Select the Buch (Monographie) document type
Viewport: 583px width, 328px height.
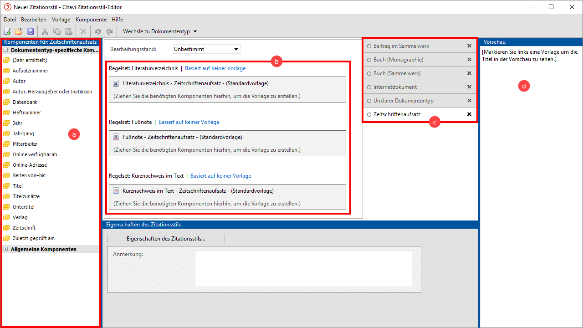(398, 60)
